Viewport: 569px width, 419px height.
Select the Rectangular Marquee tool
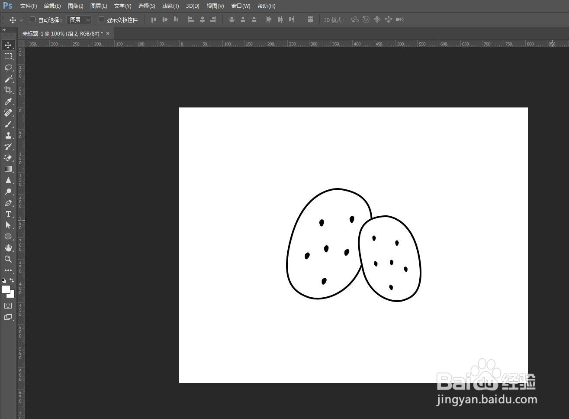tap(8, 56)
